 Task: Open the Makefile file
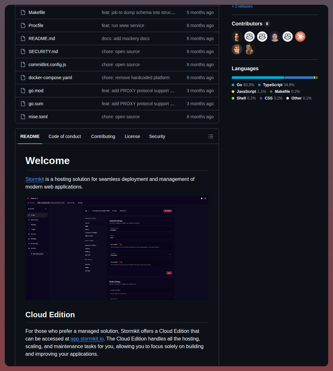[37, 12]
